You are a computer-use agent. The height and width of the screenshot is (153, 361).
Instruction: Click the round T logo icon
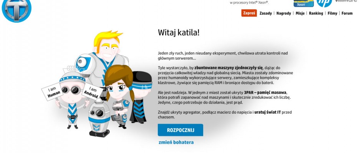(x=17, y=10)
